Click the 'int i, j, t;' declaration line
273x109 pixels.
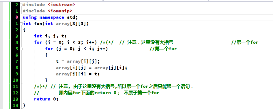50,36
